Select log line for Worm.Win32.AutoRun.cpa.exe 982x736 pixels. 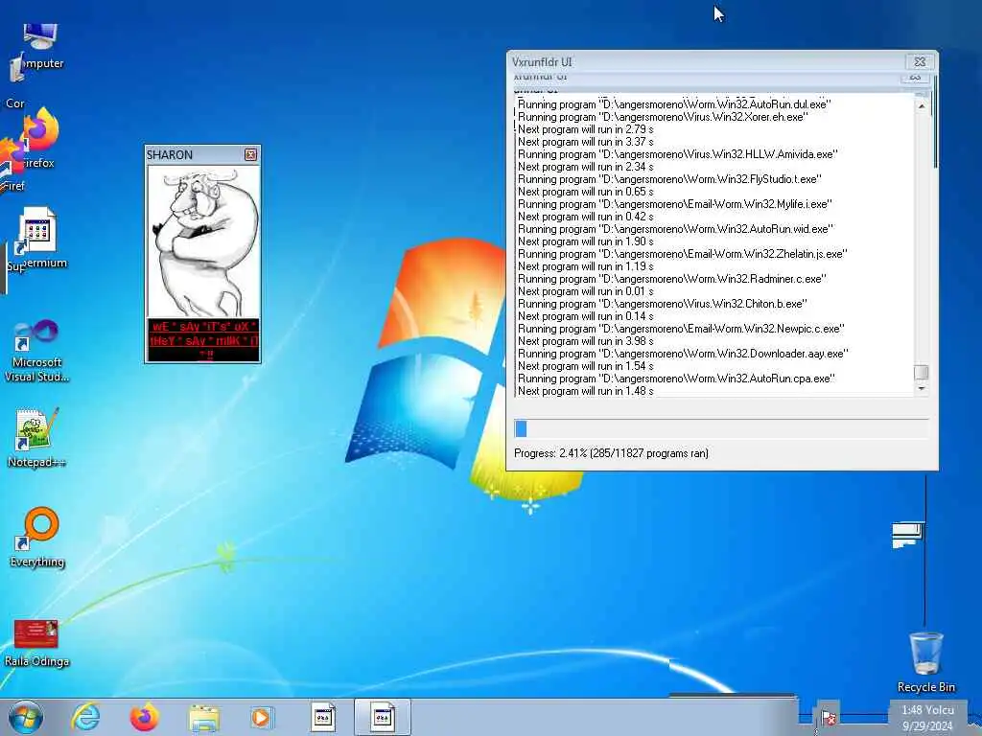tap(676, 379)
